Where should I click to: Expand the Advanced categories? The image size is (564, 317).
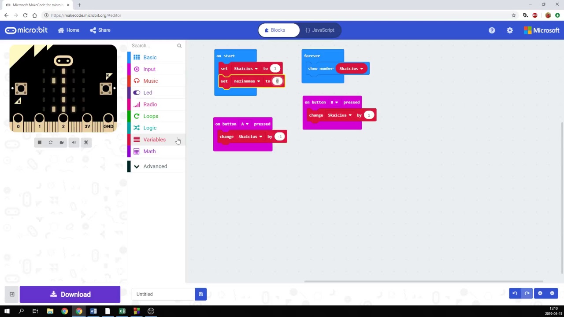[156, 166]
